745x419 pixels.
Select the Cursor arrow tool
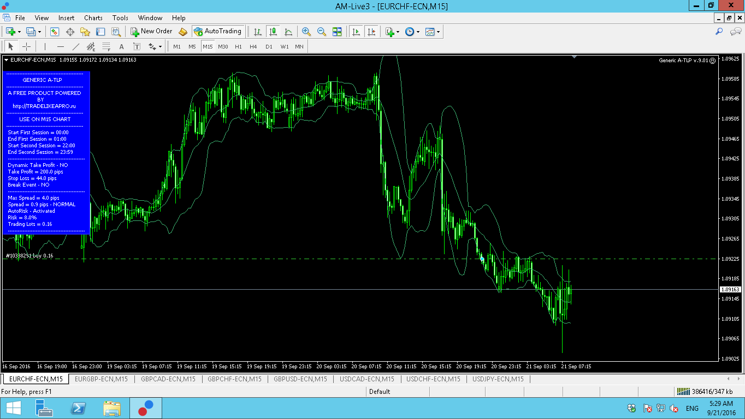(10, 46)
